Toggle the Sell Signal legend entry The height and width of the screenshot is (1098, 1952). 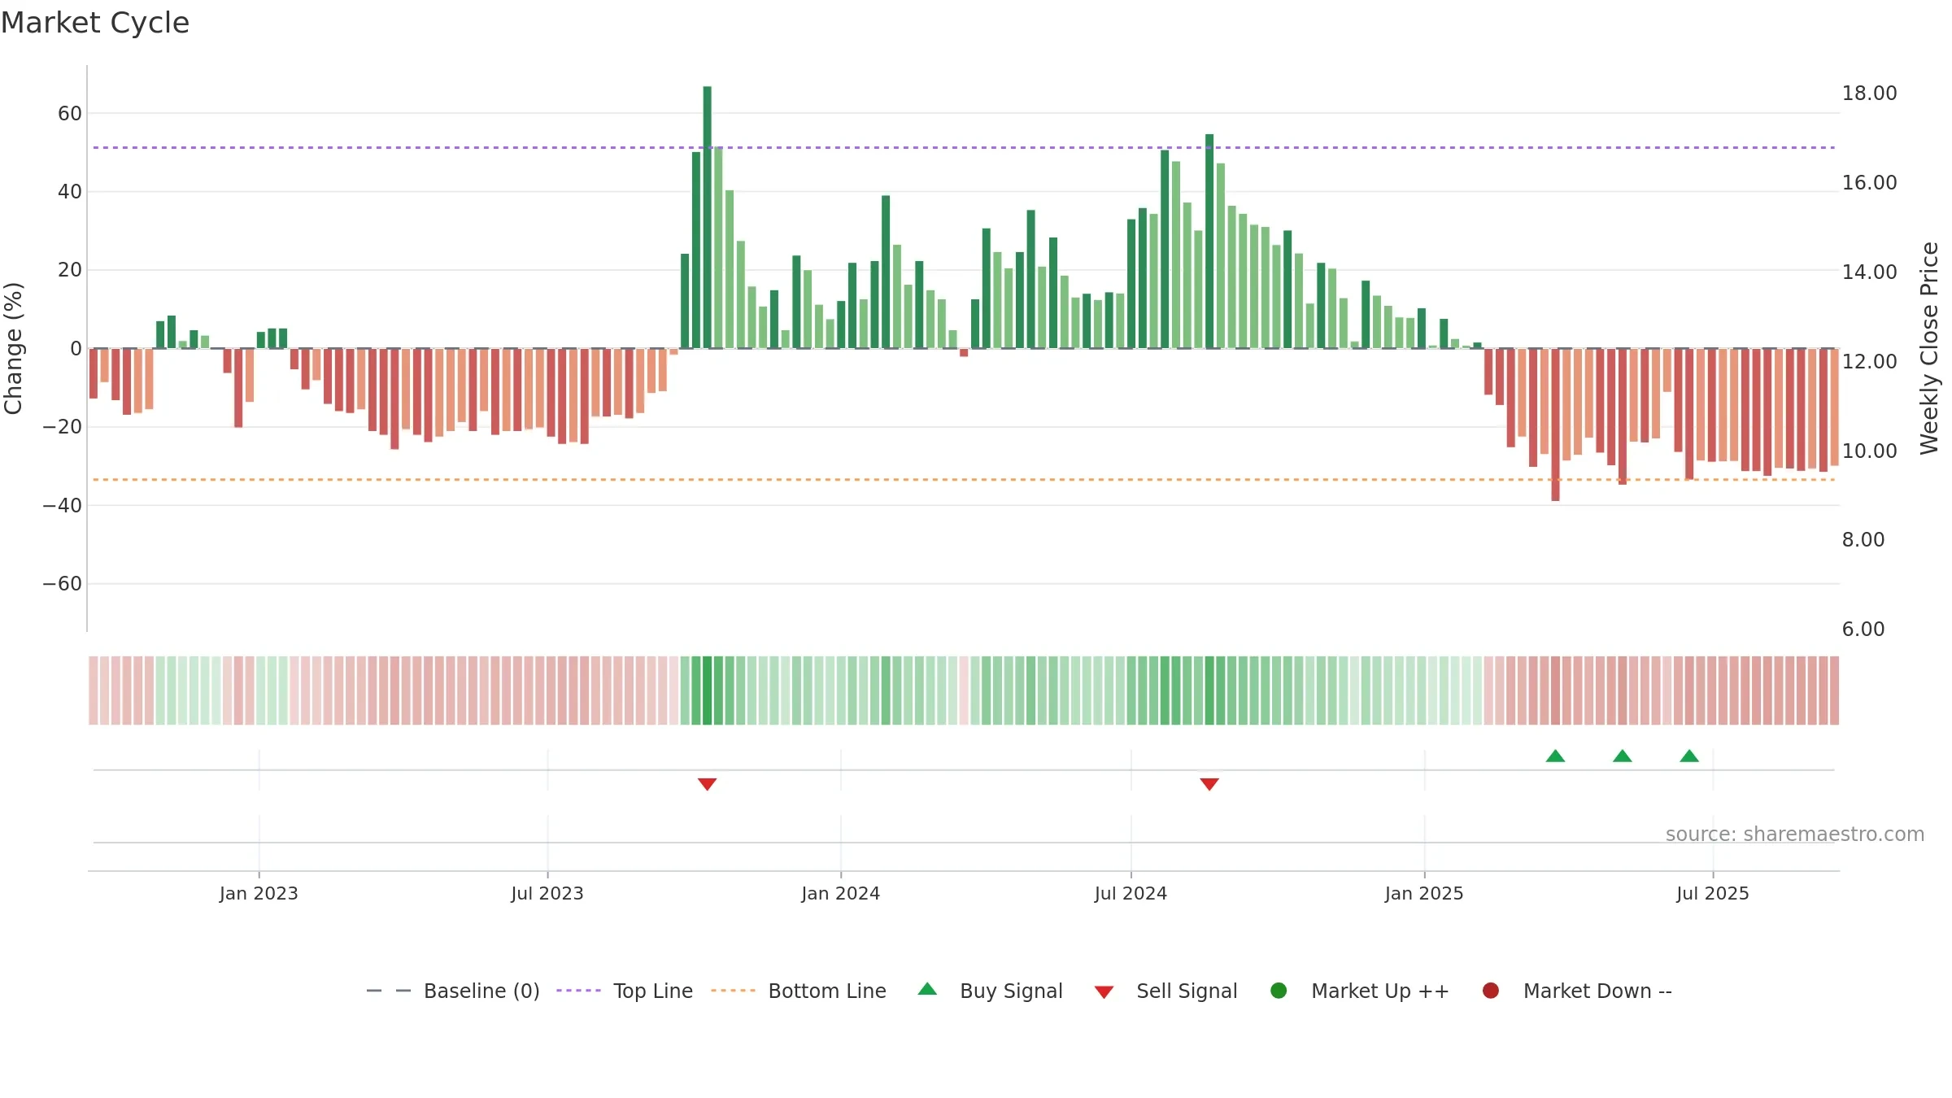(x=1166, y=991)
